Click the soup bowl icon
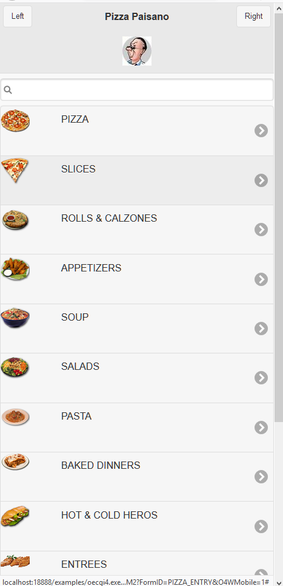This screenshot has height=586, width=283. pos(15,318)
